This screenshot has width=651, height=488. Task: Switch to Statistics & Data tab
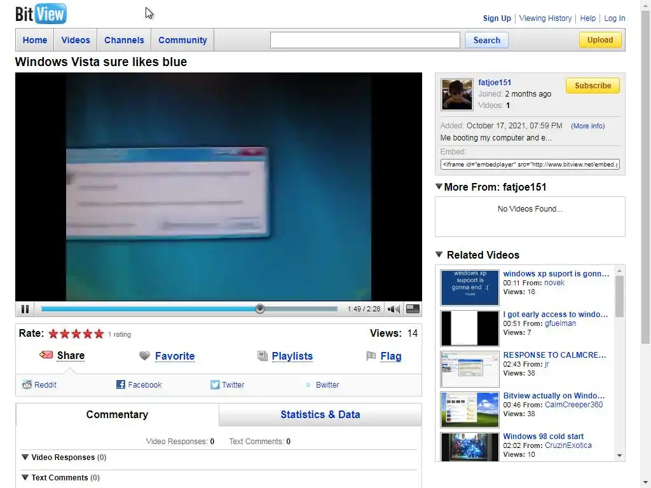tap(320, 414)
